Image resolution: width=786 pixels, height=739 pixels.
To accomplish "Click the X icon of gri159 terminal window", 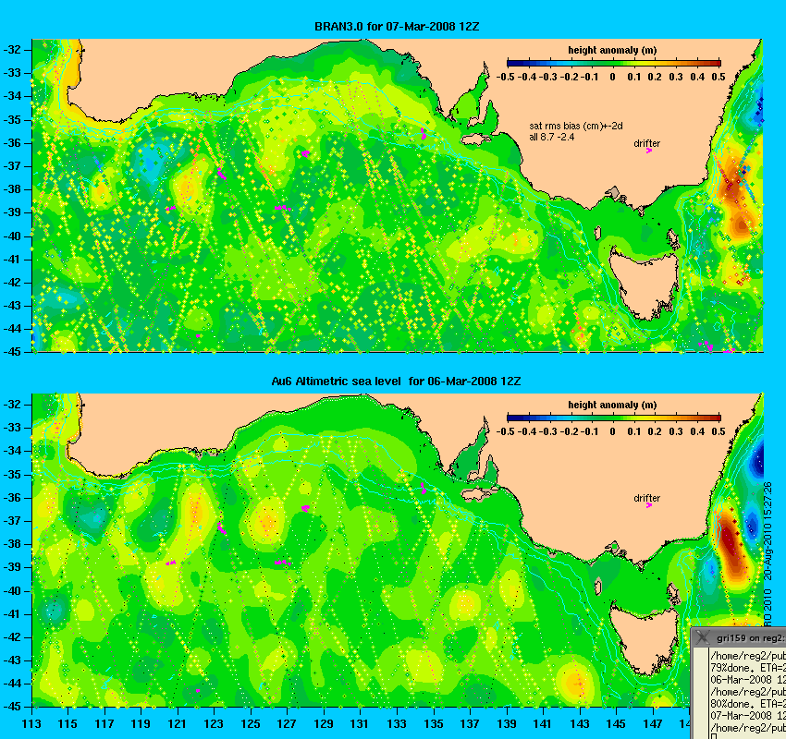I will (x=702, y=637).
